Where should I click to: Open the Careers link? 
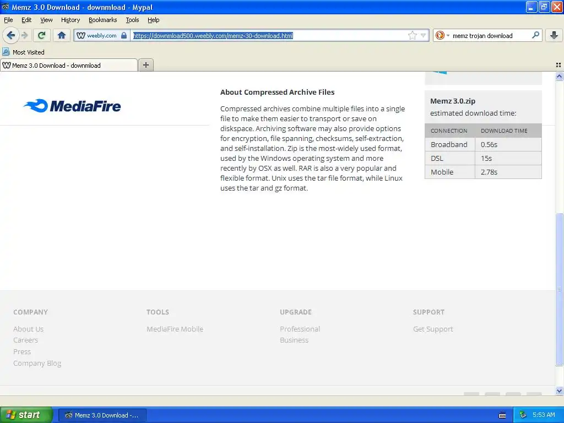[25, 340]
